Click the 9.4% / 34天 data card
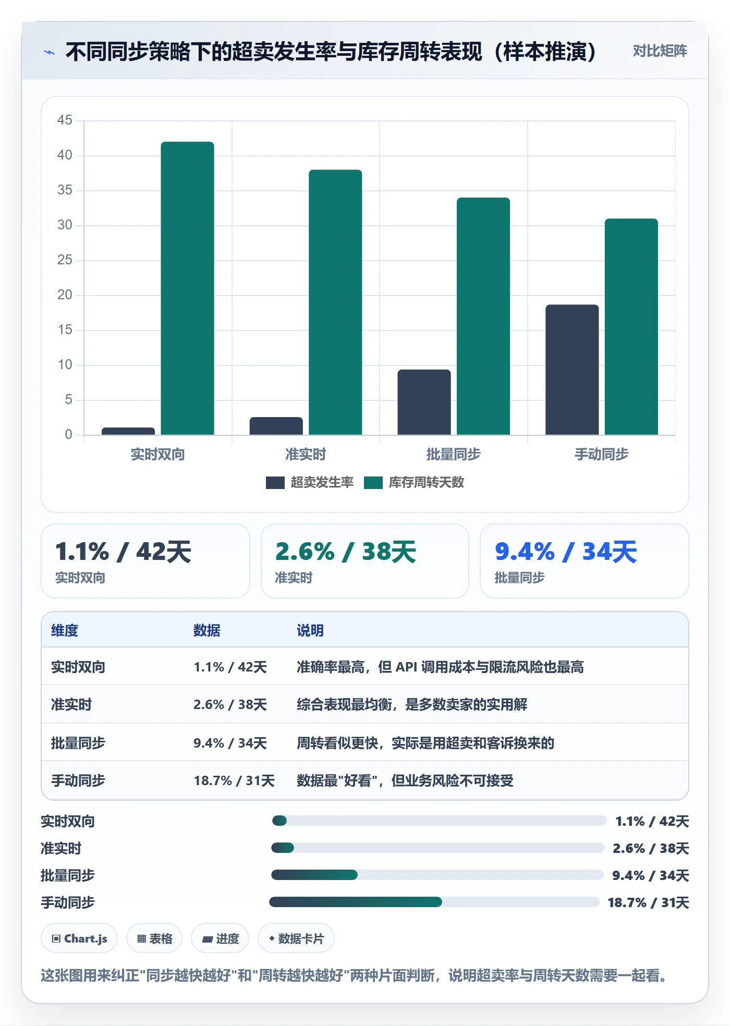 click(x=584, y=561)
